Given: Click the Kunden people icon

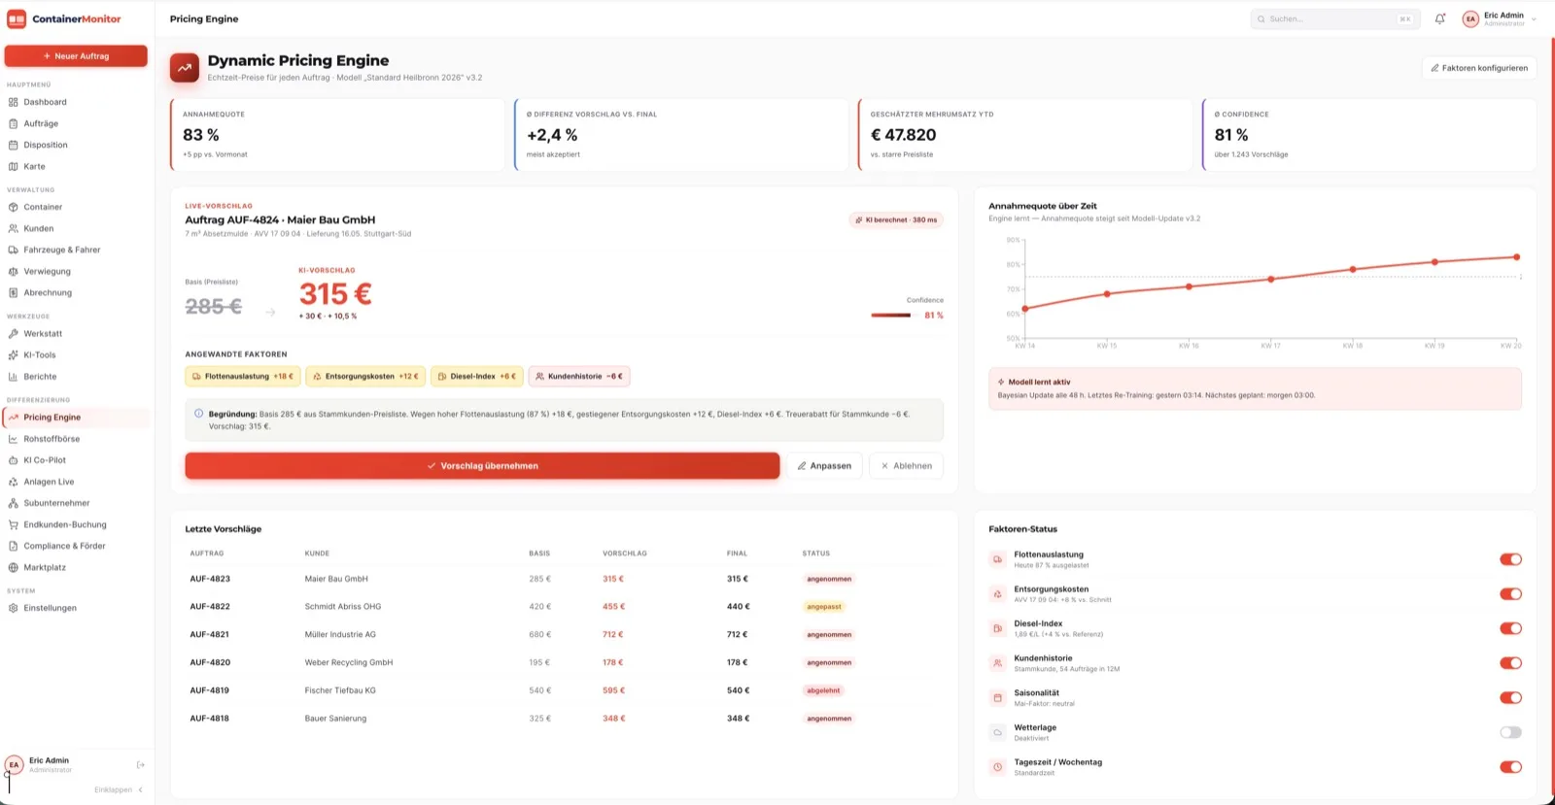Looking at the screenshot, I should pyautogui.click(x=14, y=228).
